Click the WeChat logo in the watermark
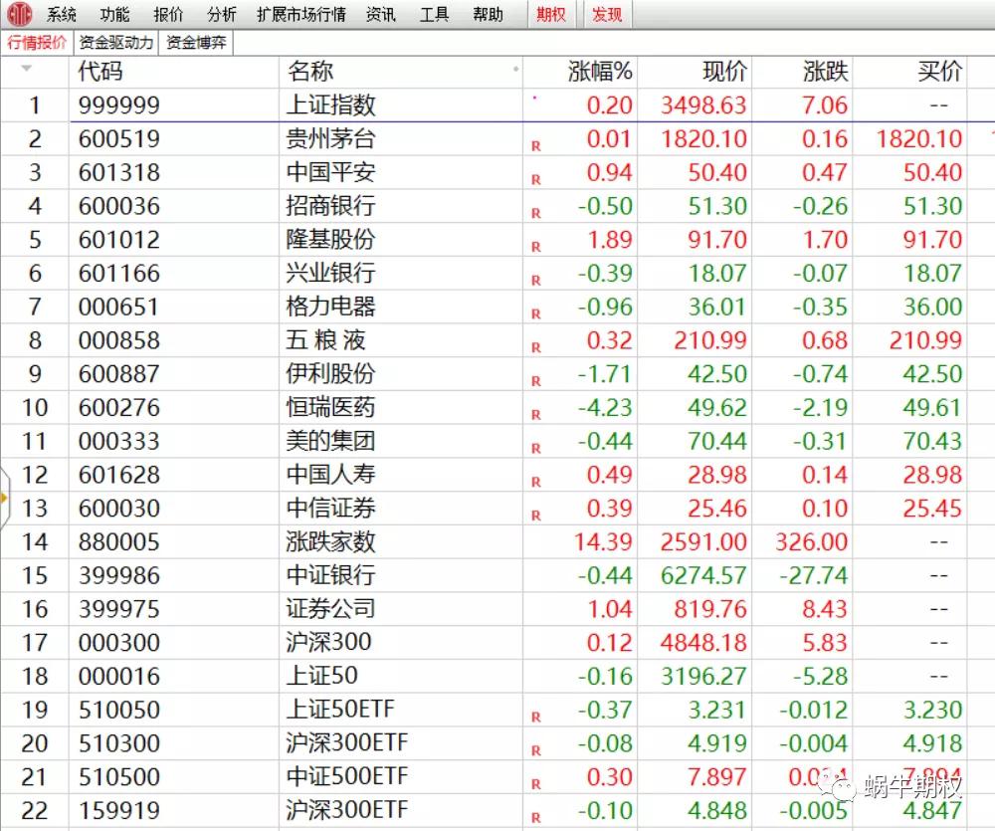This screenshot has height=831, width=995. click(x=843, y=787)
